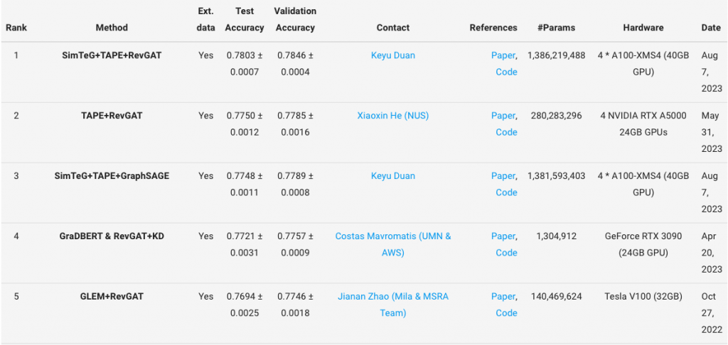The width and height of the screenshot is (728, 345).
Task: Open Paper link for TAPE+RevGAT row
Action: click(x=503, y=116)
